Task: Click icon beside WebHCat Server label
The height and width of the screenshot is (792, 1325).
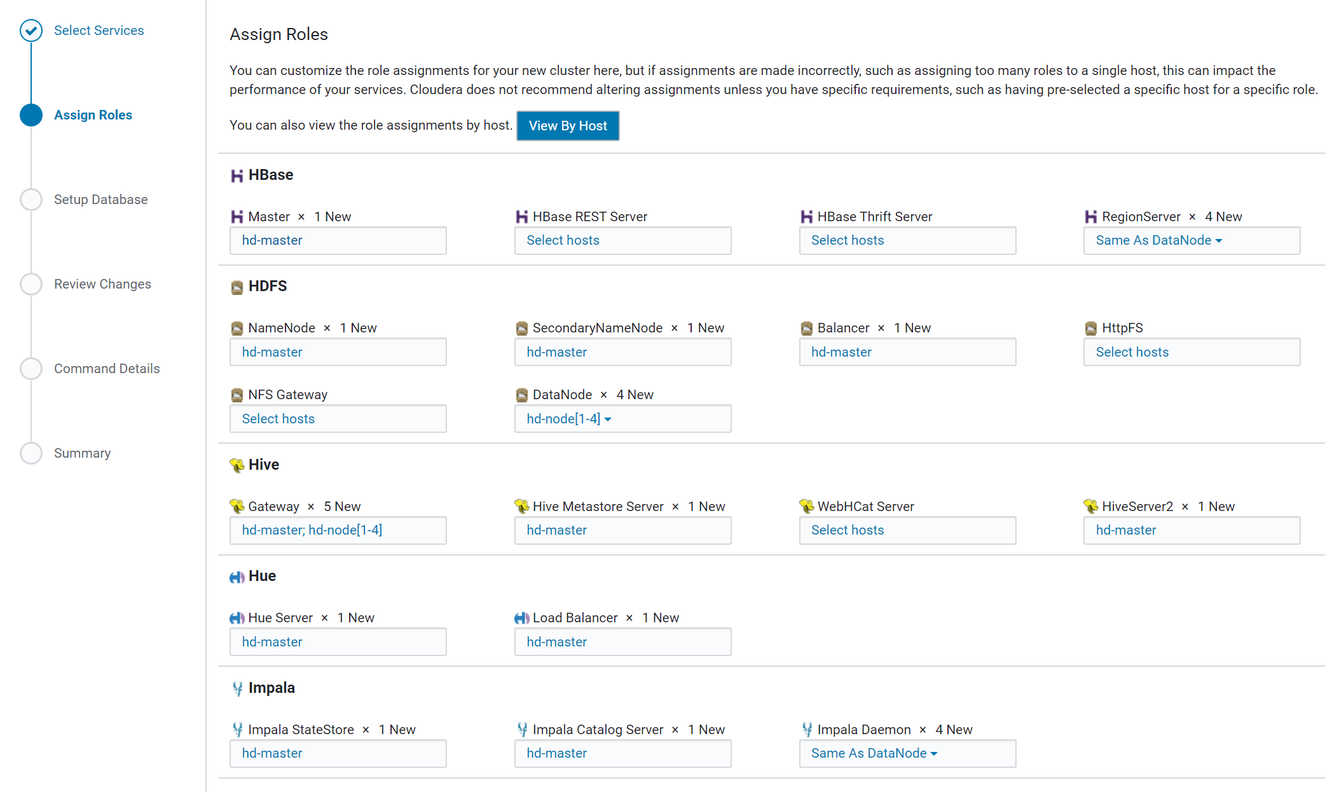Action: tap(806, 507)
